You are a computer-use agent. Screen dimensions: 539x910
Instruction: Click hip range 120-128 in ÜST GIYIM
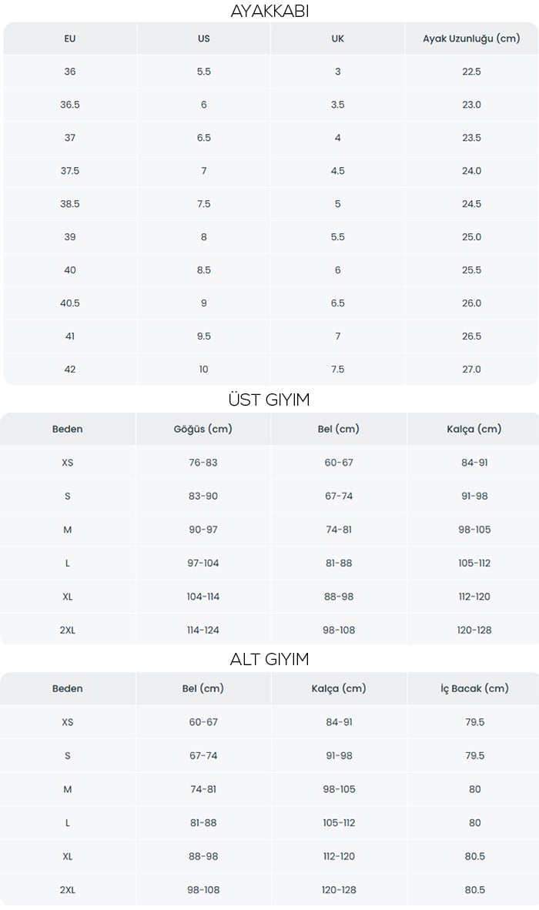[474, 631]
